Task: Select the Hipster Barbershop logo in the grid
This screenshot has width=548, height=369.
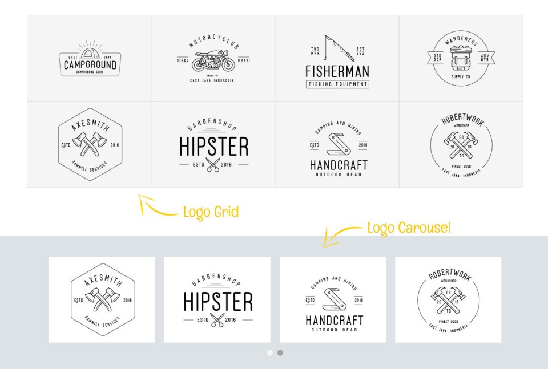Action: point(213,144)
